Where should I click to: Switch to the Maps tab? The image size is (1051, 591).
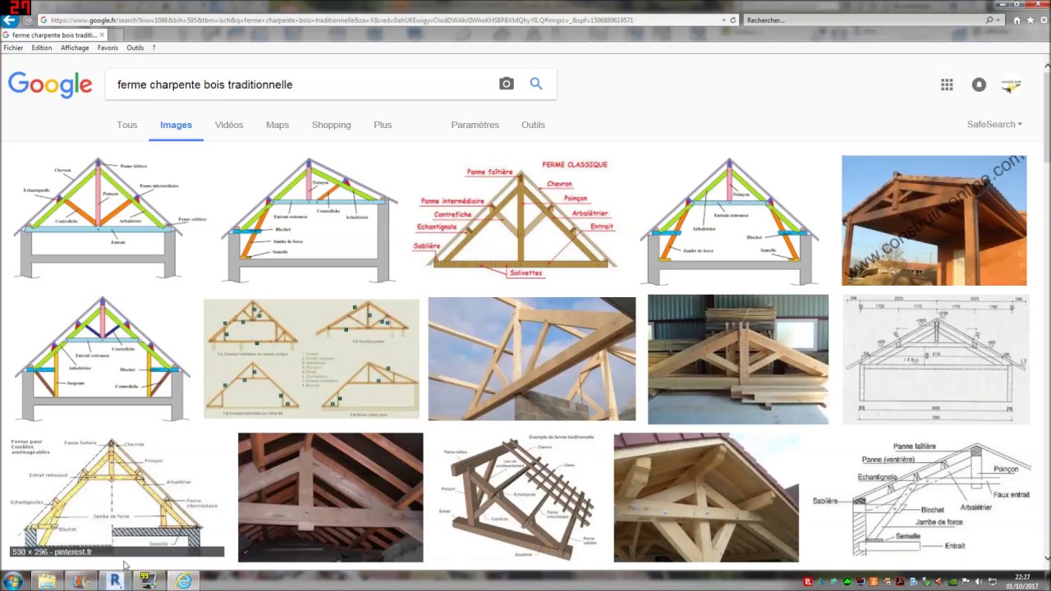(278, 125)
